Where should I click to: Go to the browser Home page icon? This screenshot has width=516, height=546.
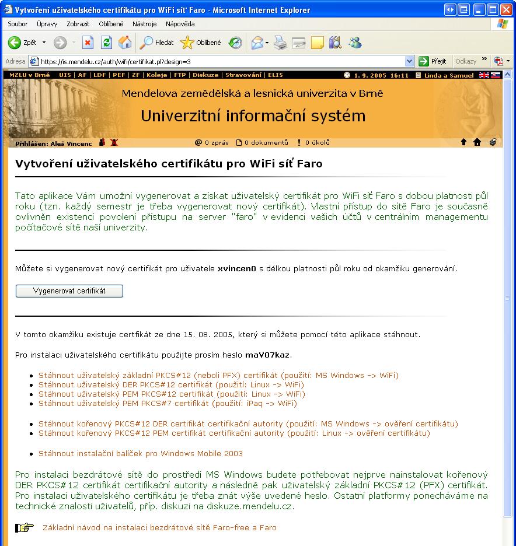[x=125, y=43]
